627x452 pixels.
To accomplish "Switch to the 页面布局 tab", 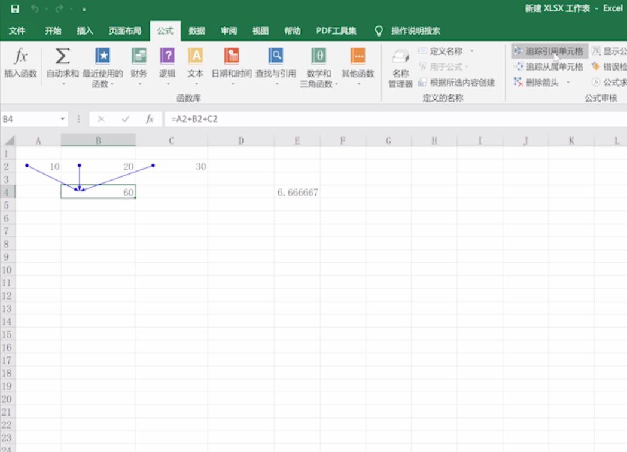I will pos(125,30).
